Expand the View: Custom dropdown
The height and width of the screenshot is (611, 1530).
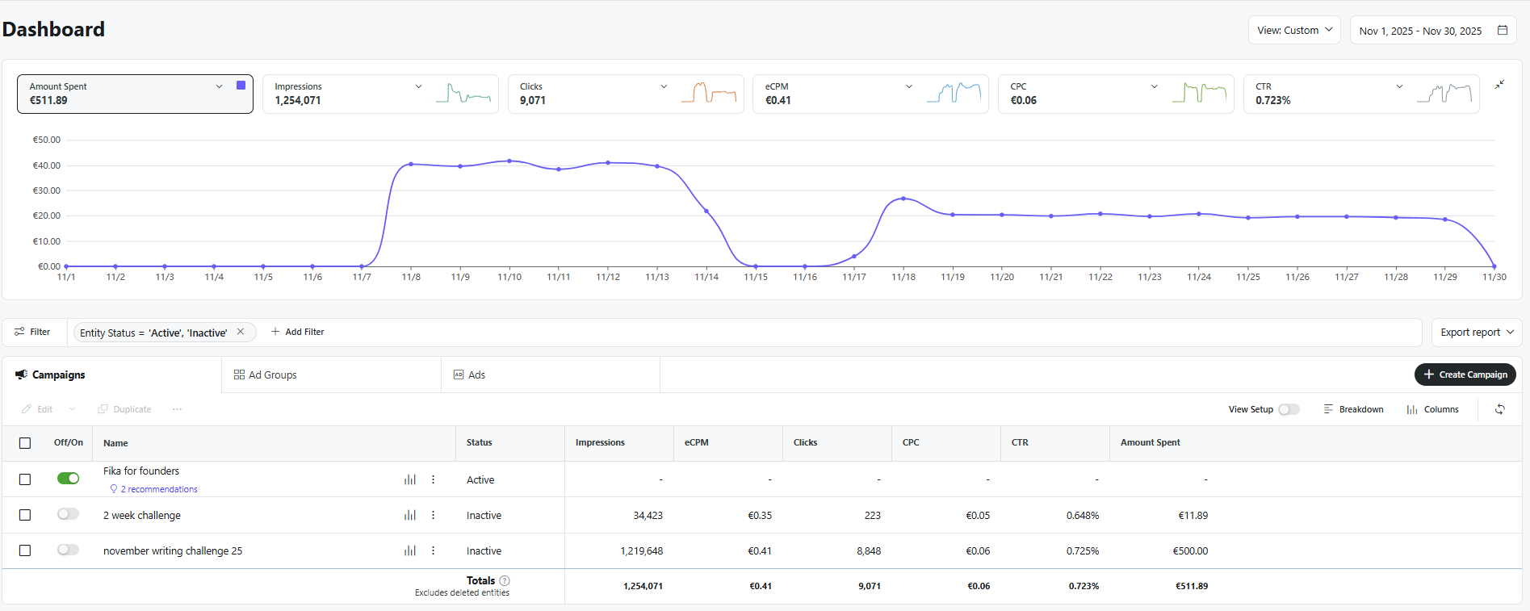point(1294,31)
